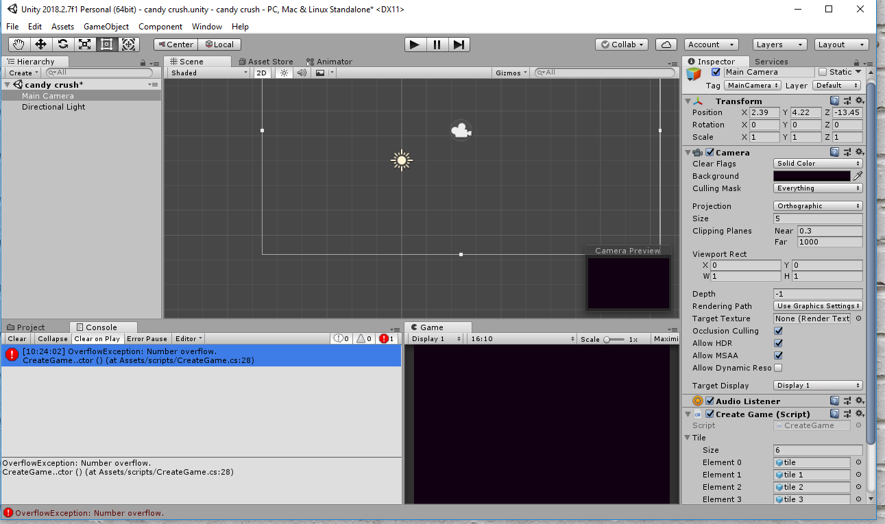Viewport: 885px width, 524px height.
Task: Select the Move tool
Action: [40, 45]
